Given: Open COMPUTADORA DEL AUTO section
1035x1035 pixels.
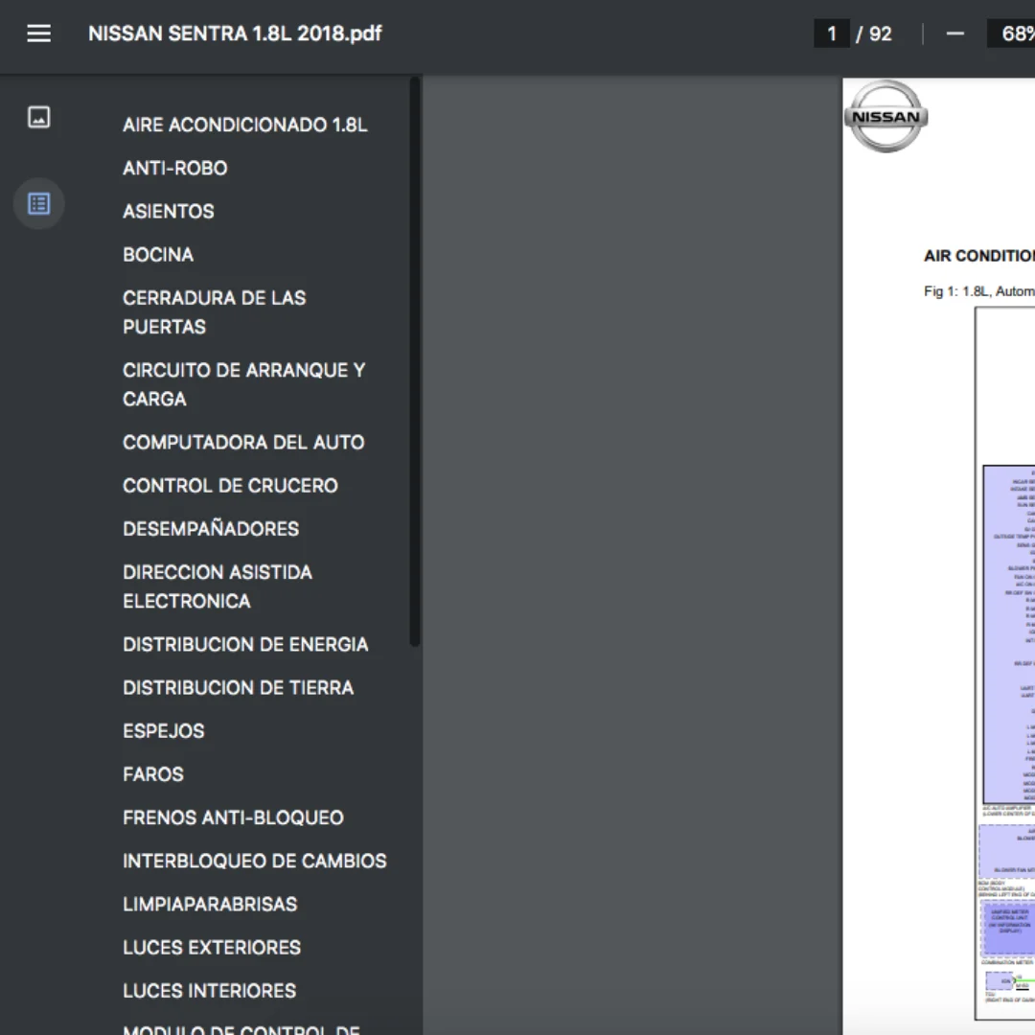Looking at the screenshot, I should point(243,442).
